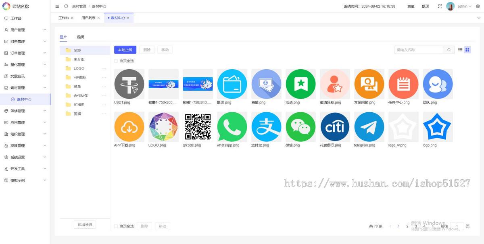Click 充值 link in header
This screenshot has height=244, width=484.
(x=411, y=6)
